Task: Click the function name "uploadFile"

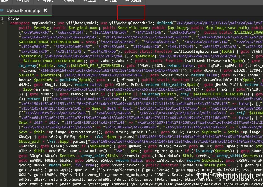Action: click(191, 165)
